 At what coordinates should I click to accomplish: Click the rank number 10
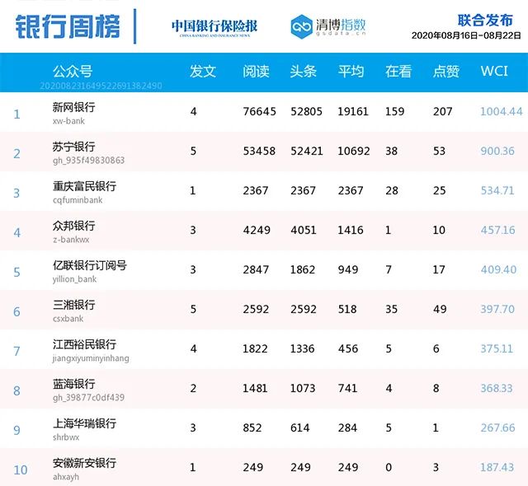[x=21, y=470]
